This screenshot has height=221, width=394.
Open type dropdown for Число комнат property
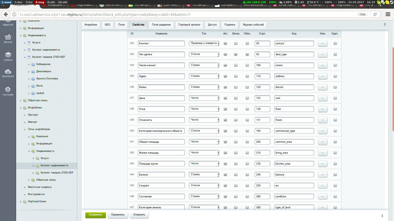pyautogui.click(x=204, y=65)
